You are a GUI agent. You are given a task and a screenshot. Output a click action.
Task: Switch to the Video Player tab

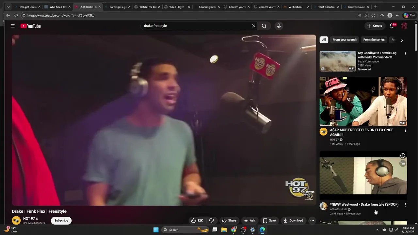click(x=176, y=7)
